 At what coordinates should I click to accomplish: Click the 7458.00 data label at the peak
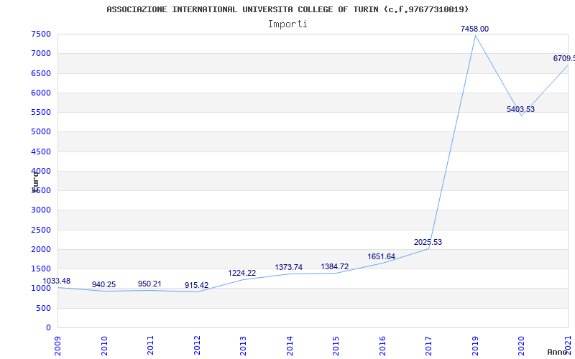coord(474,29)
